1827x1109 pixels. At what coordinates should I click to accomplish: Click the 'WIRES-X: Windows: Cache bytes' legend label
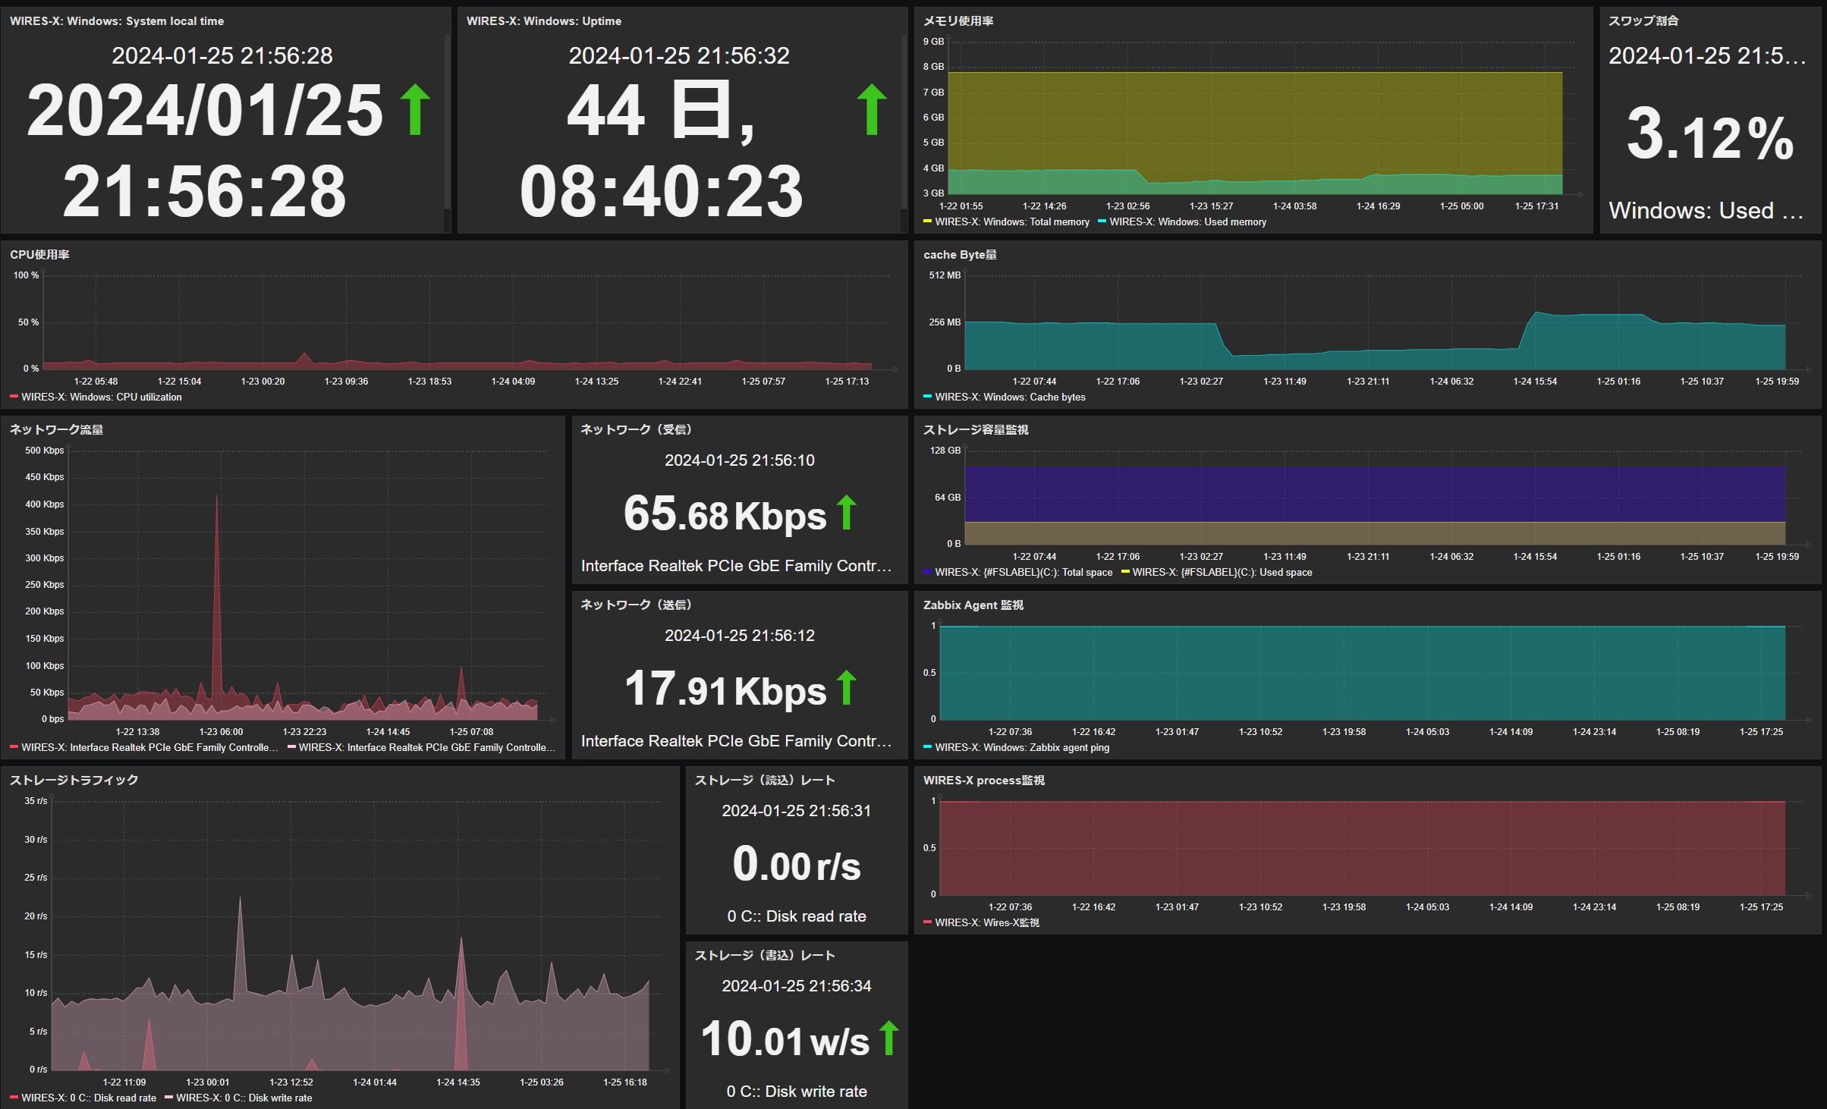click(1010, 397)
